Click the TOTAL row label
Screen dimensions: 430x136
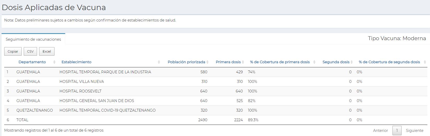pos(22,120)
